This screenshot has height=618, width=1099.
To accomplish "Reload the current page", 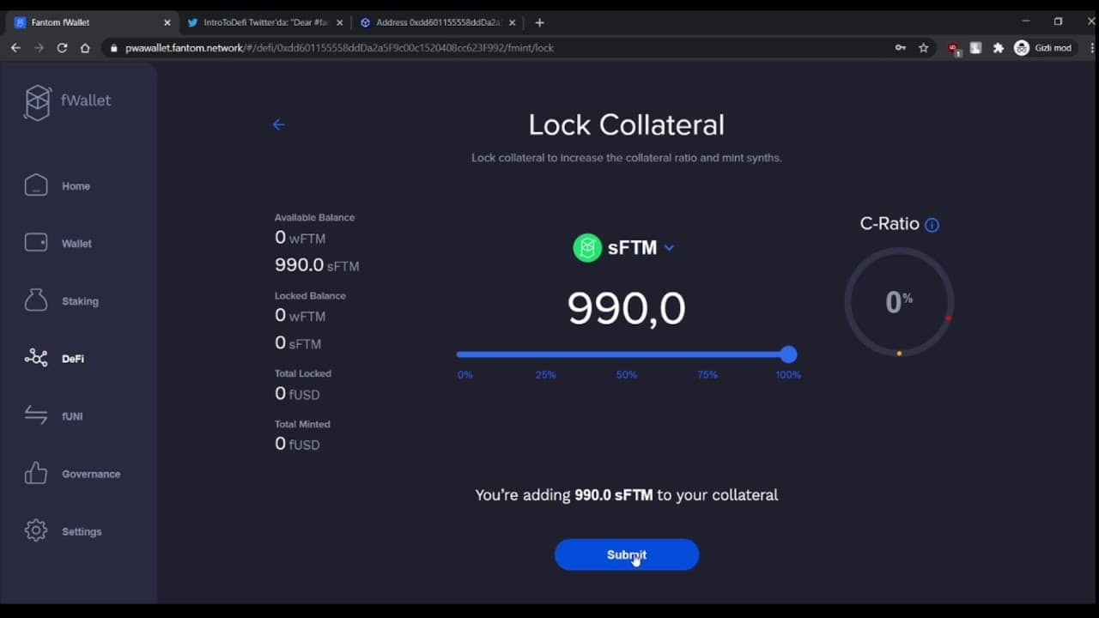I will (x=62, y=48).
